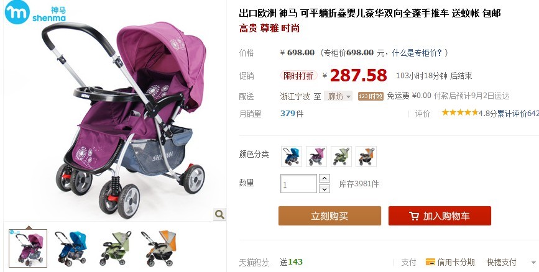Click the 加入购物车 add to cart button

click(440, 215)
